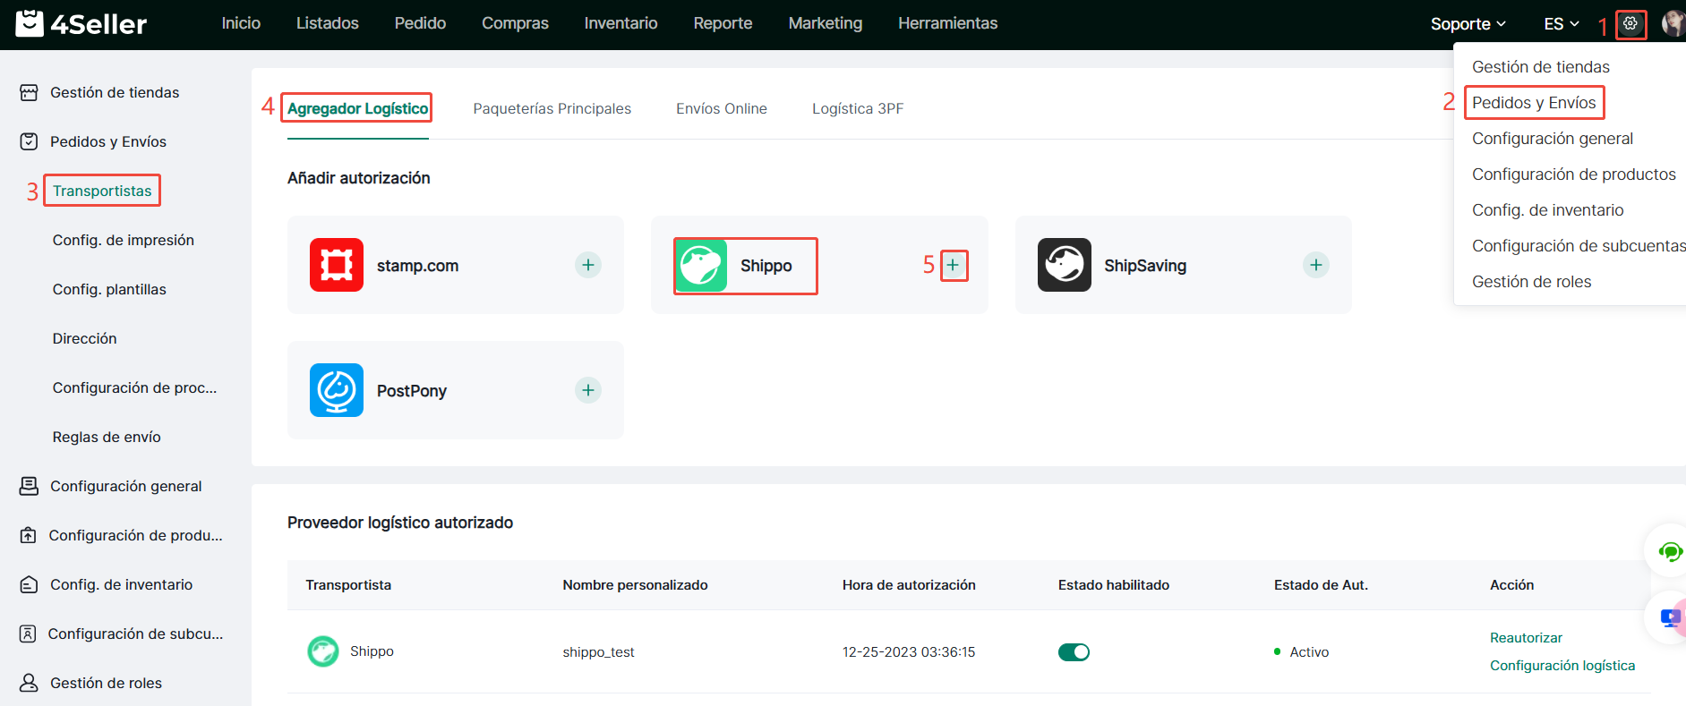The image size is (1686, 706).
Task: Open the green chat support bubble
Action: tap(1669, 551)
